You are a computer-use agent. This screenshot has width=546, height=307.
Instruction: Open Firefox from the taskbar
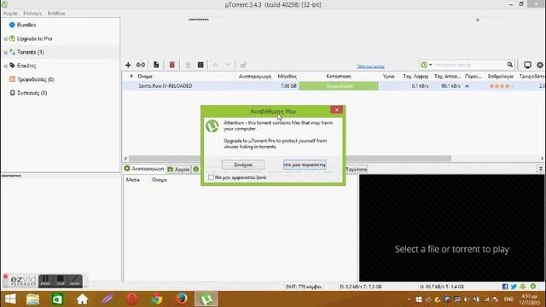click(x=182, y=299)
